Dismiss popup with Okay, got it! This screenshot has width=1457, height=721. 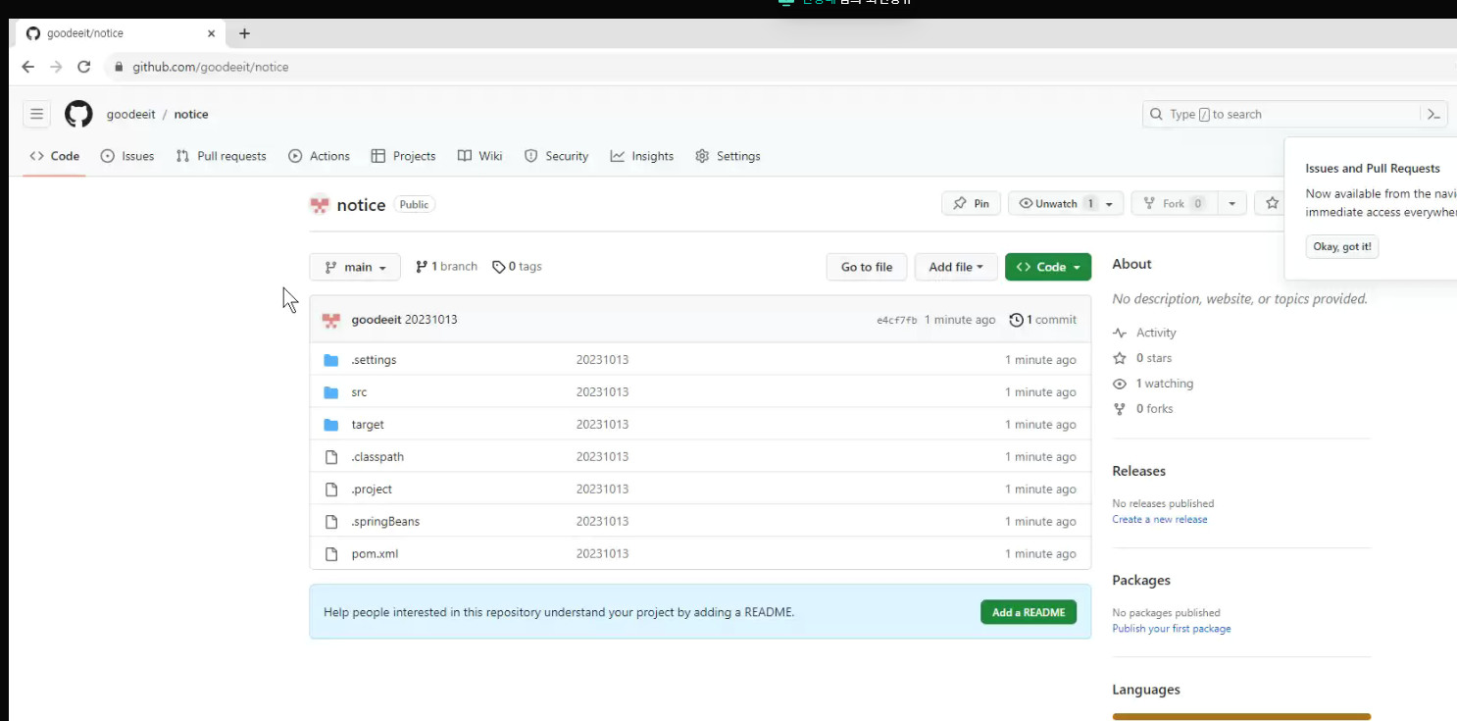1342,246
